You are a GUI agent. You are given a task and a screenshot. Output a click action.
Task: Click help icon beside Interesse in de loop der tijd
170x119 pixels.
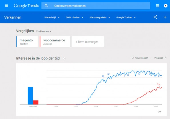(64, 59)
